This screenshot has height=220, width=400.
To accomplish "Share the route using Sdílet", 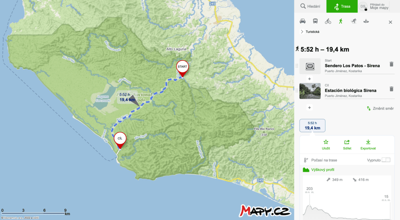I will (x=347, y=145).
